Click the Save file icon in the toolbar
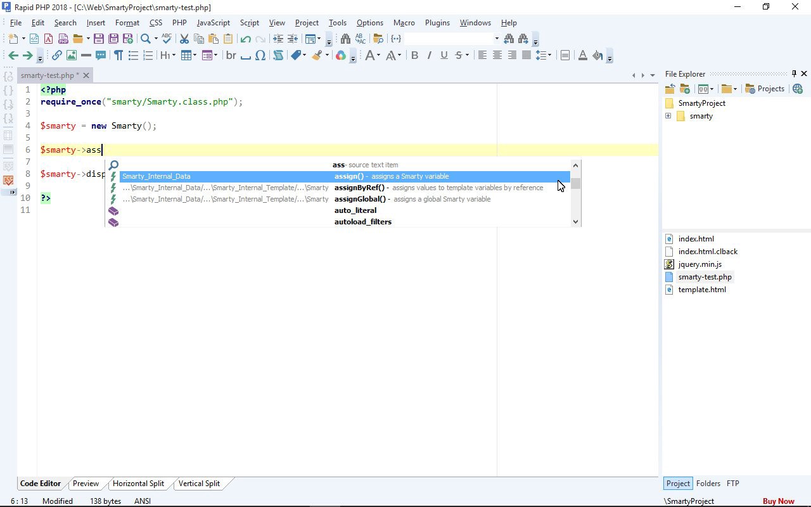 click(99, 39)
